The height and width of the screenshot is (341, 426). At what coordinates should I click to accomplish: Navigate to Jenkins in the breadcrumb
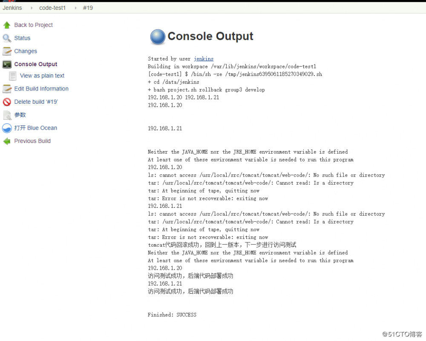(12, 8)
